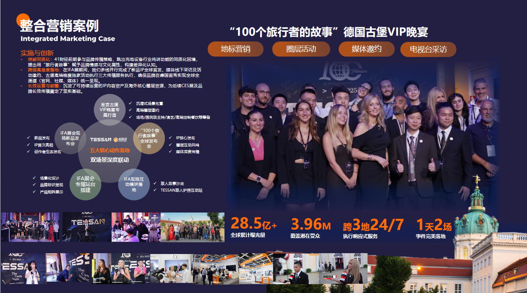This screenshot has width=527, height=293.
Task: Open the REBECCA interview thumbnail
Action: click(x=343, y=268)
